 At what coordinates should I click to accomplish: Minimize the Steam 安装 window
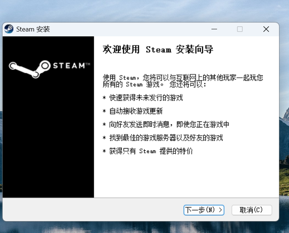click(214, 29)
